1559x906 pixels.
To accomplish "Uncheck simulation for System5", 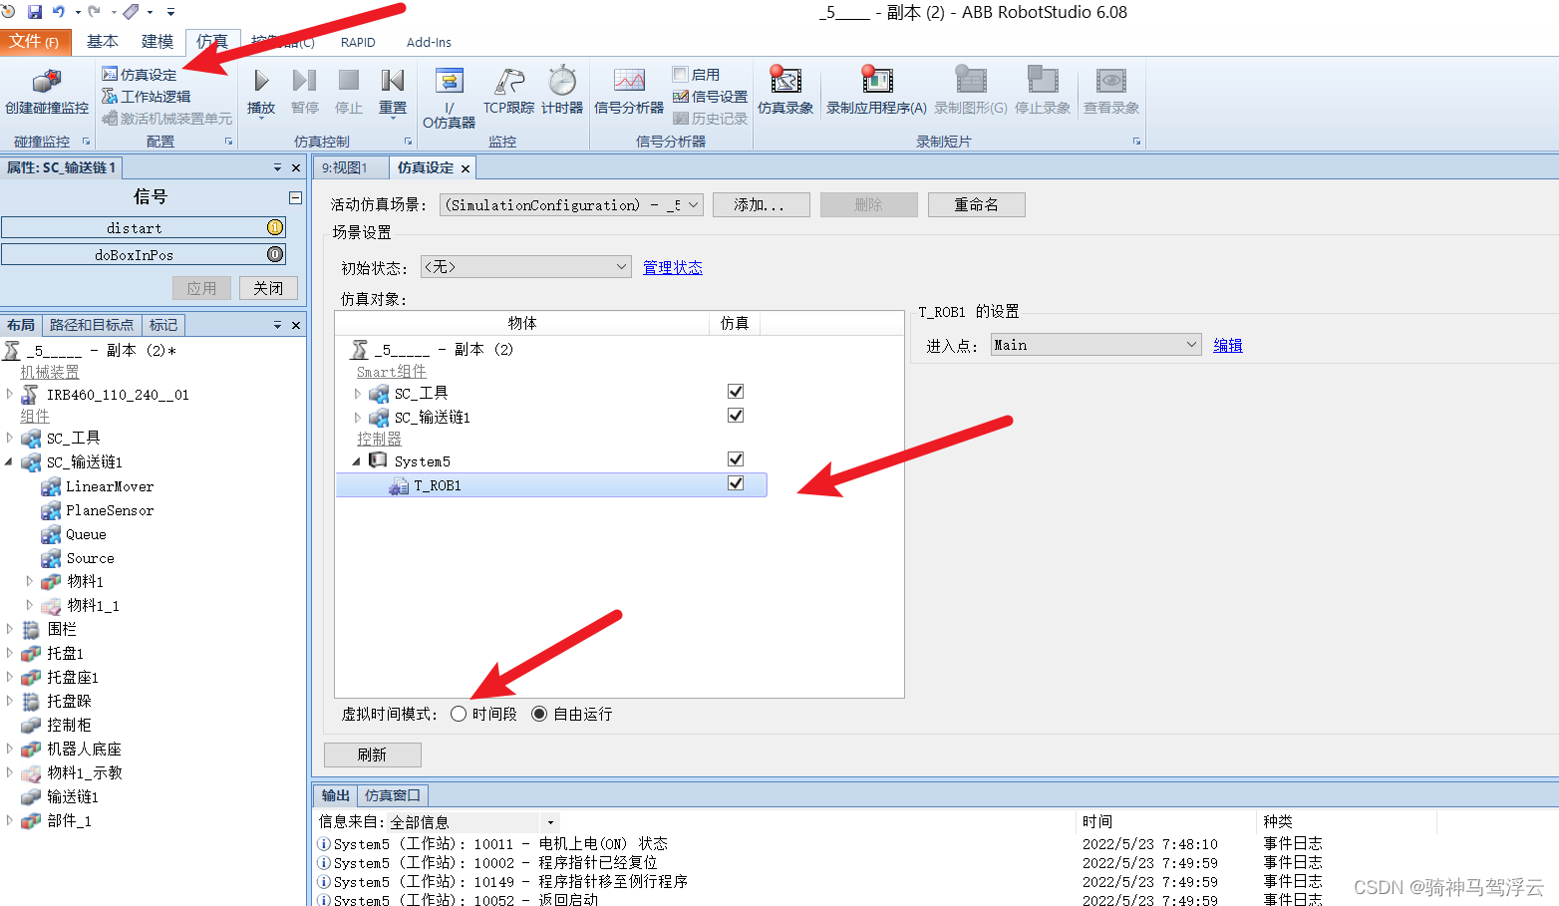I will (x=736, y=459).
